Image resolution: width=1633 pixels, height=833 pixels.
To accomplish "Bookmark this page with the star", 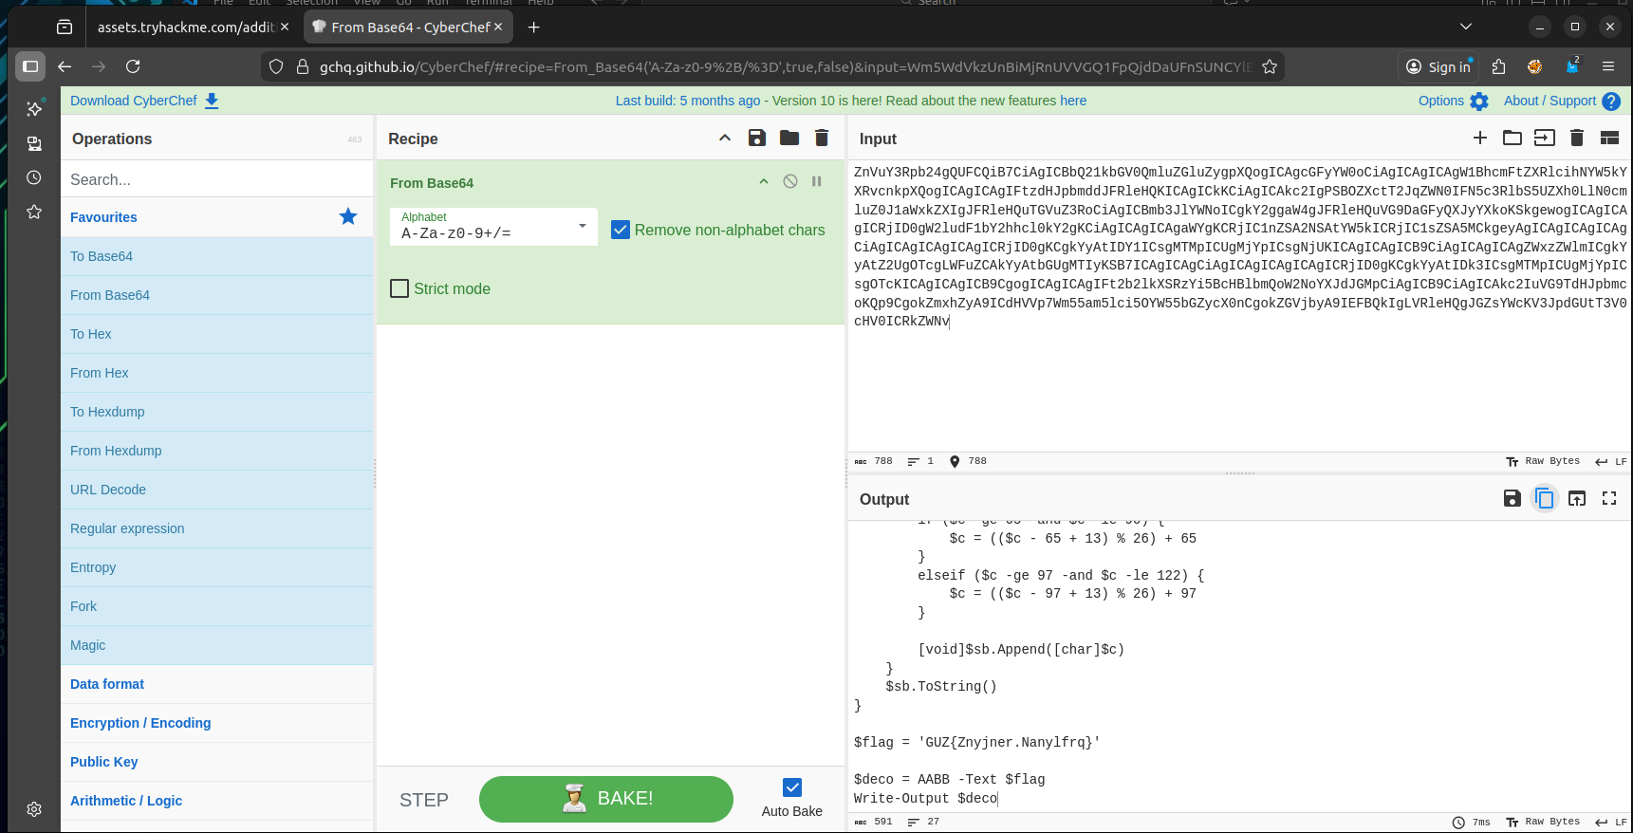I will 1270,66.
